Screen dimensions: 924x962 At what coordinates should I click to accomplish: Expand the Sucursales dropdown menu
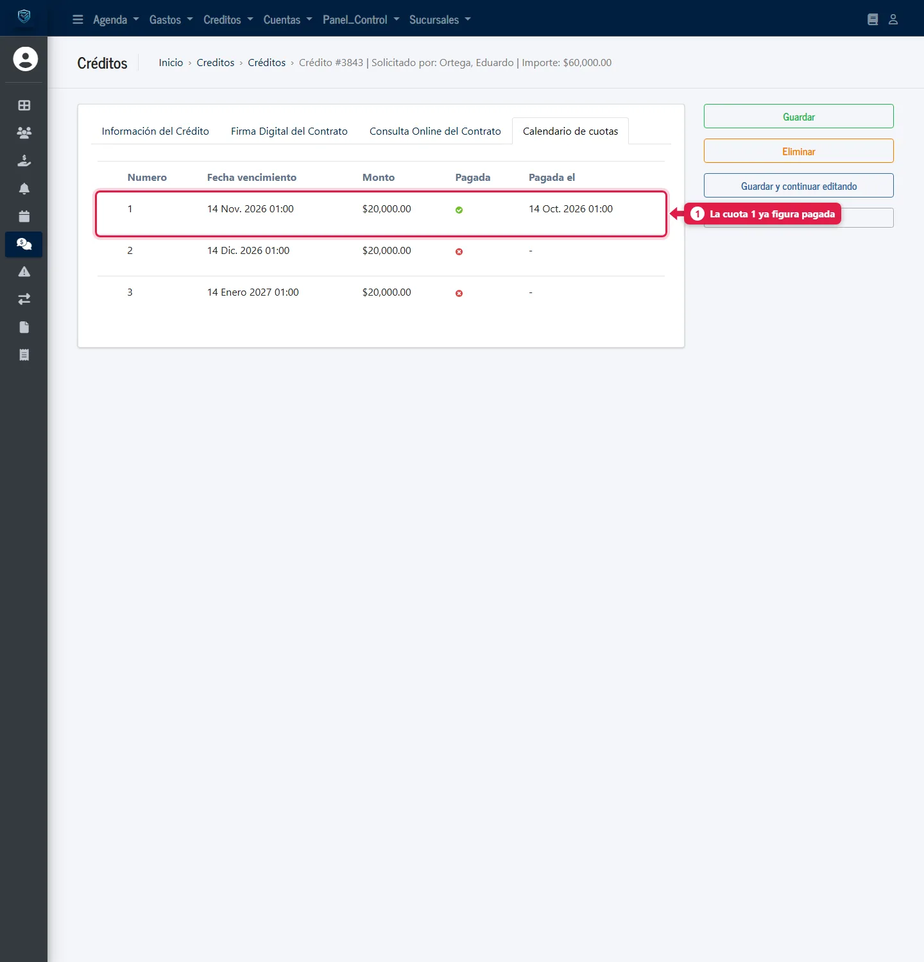tap(440, 19)
